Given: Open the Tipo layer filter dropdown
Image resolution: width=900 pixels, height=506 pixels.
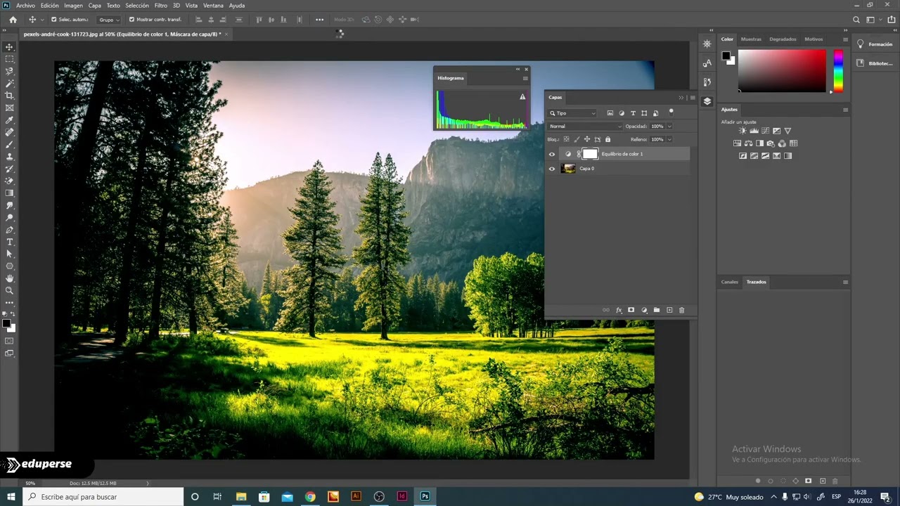Looking at the screenshot, I should pos(572,113).
